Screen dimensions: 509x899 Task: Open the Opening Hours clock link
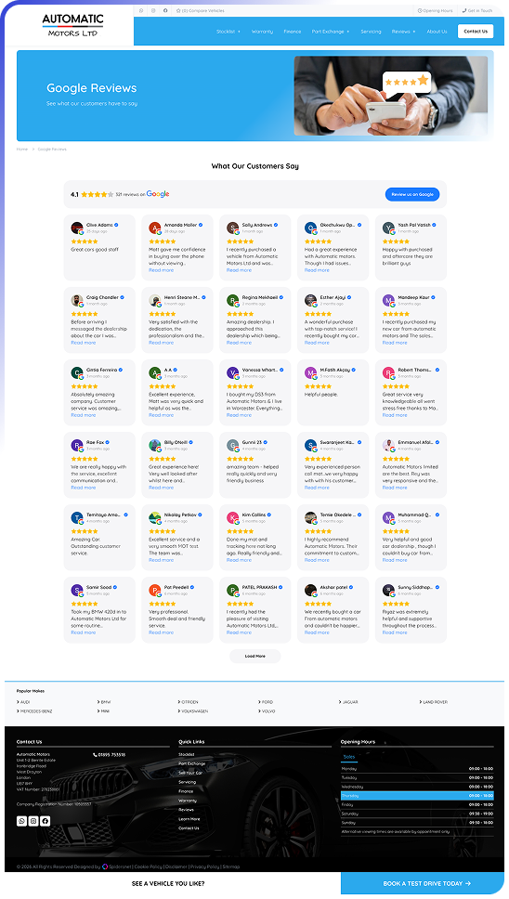tap(435, 10)
